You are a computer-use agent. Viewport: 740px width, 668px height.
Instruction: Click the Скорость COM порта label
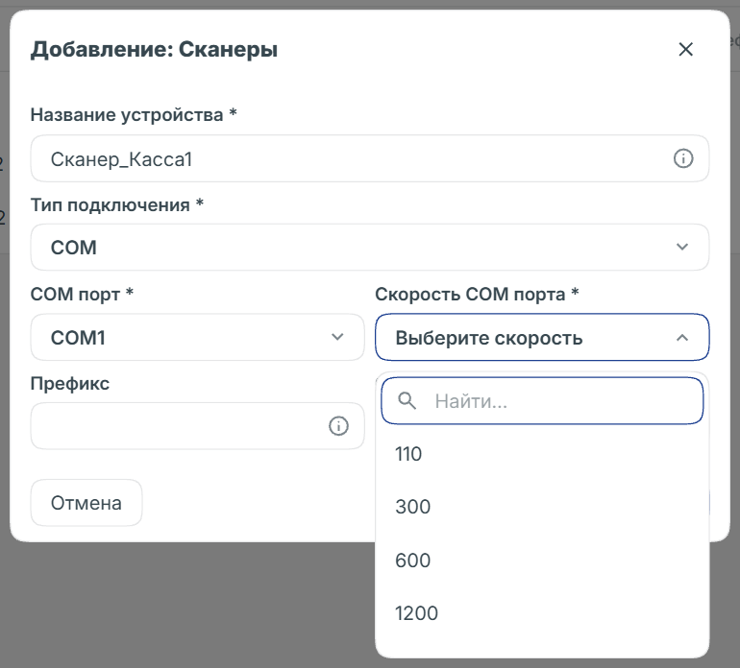click(x=477, y=294)
